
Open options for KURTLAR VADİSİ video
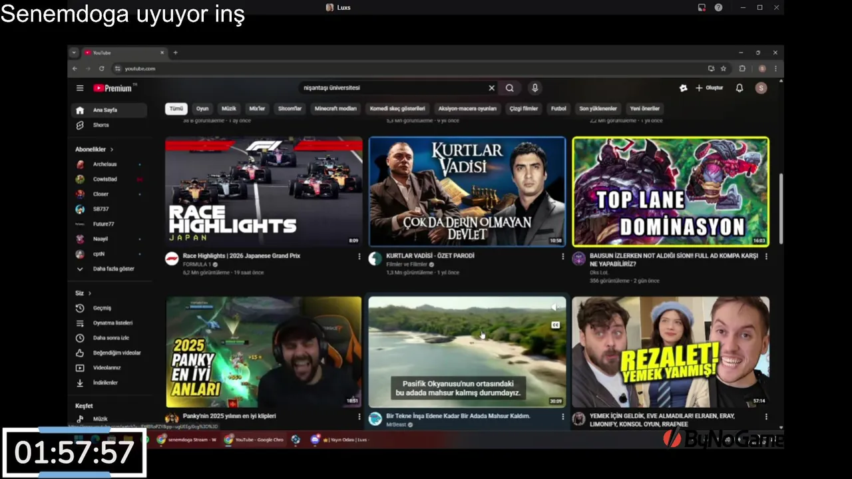coord(563,256)
